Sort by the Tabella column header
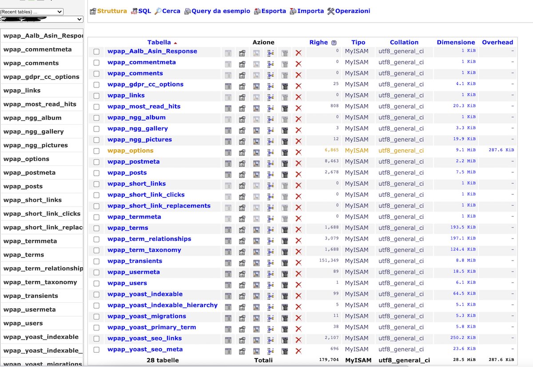Viewport: 533px width, 367px height. click(x=159, y=42)
